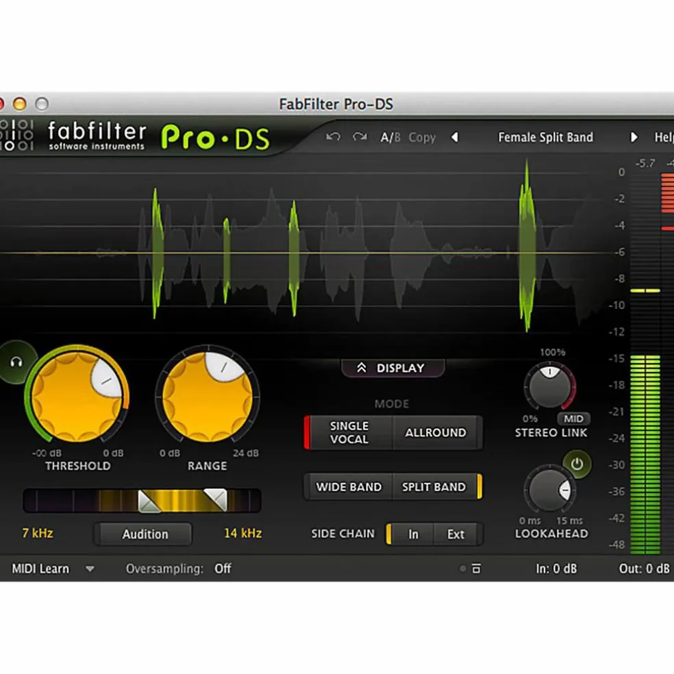Open the MIDI Learn dropdown arrow
Screen dimensions: 674x674
click(x=90, y=569)
